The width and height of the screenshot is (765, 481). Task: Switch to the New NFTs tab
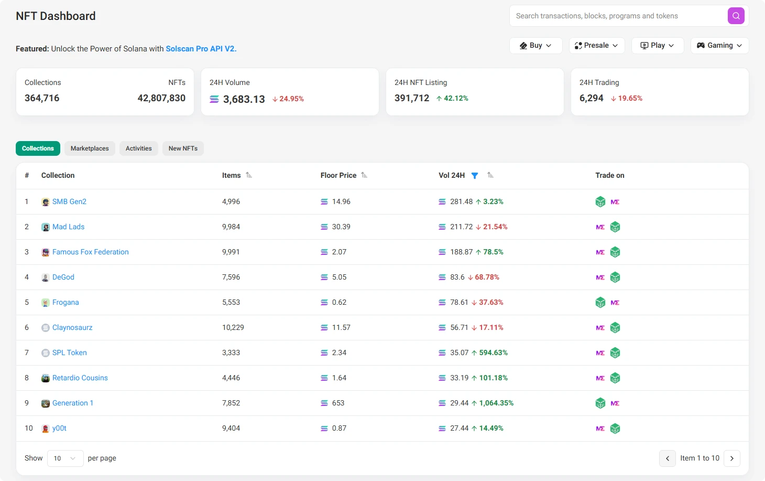point(183,148)
